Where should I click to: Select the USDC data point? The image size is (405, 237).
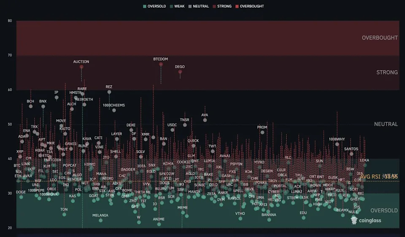click(172, 130)
